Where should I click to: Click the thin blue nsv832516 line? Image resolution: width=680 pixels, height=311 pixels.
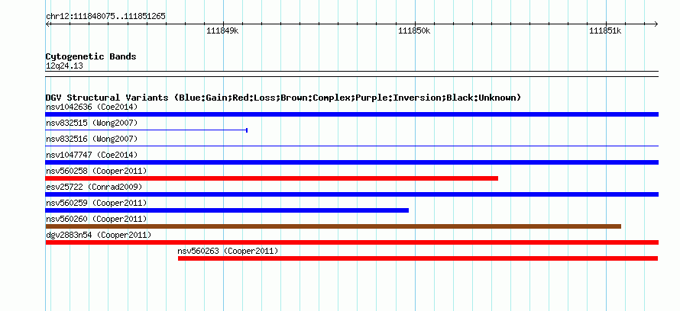click(x=351, y=146)
